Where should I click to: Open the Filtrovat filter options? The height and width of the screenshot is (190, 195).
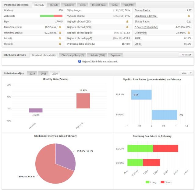186,55
